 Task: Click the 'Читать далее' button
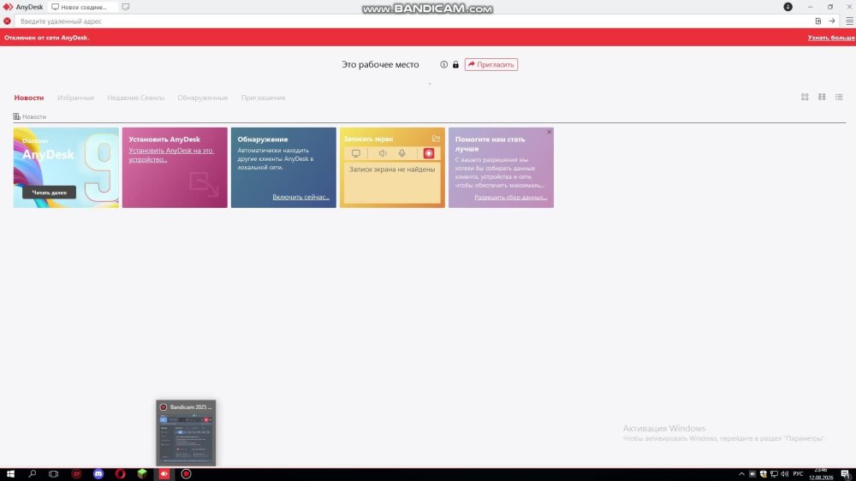(49, 193)
